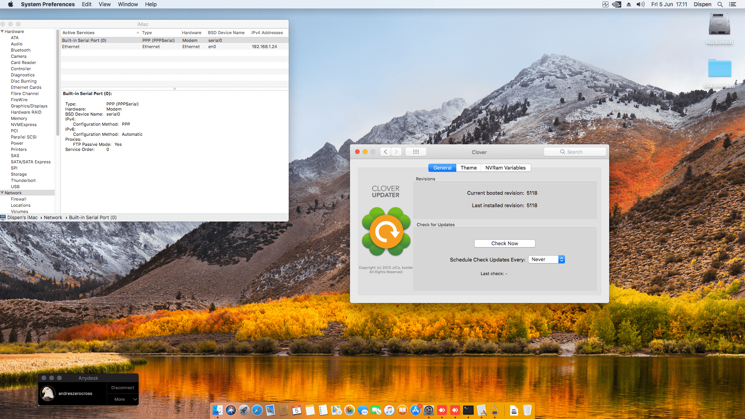Image resolution: width=745 pixels, height=419 pixels.
Task: Click Spotlight search icon in menu bar
Action: click(x=720, y=4)
